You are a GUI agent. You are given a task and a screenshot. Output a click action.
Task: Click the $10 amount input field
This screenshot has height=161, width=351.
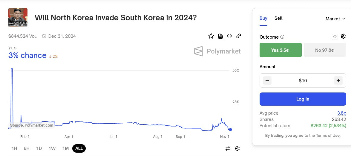tap(303, 80)
